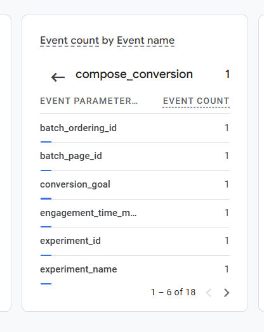Click the total count next to compose_conversion
Viewport: 264px width, 332px height.
(x=227, y=74)
